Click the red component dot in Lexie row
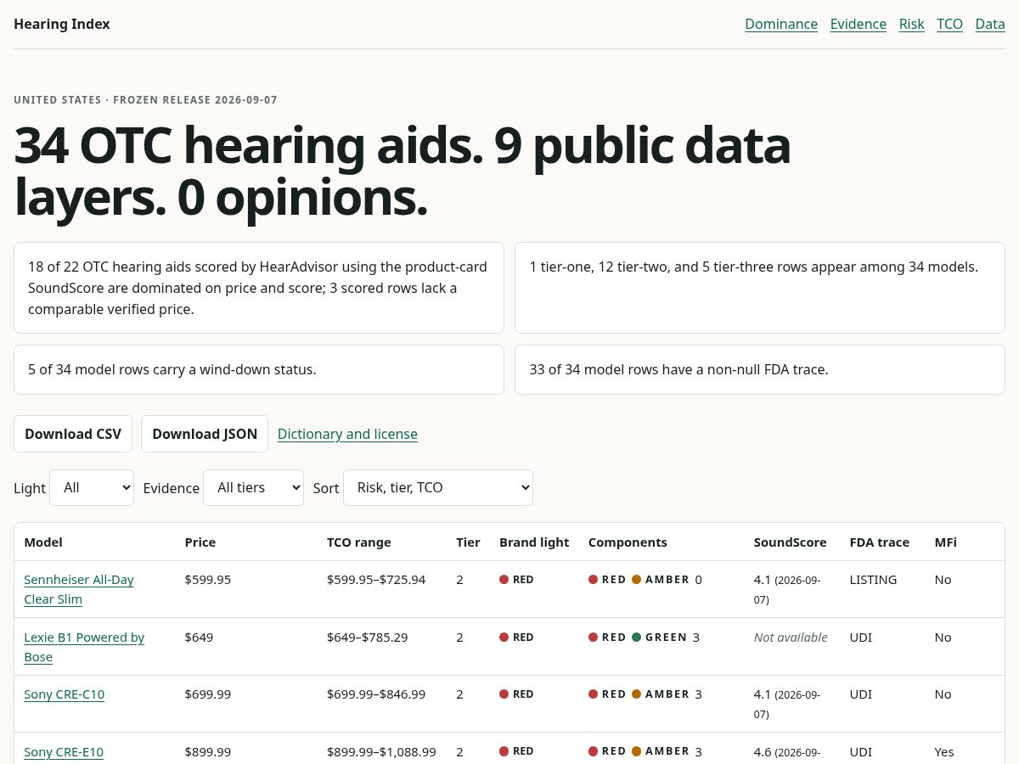Image resolution: width=1019 pixels, height=764 pixels. pyautogui.click(x=594, y=638)
